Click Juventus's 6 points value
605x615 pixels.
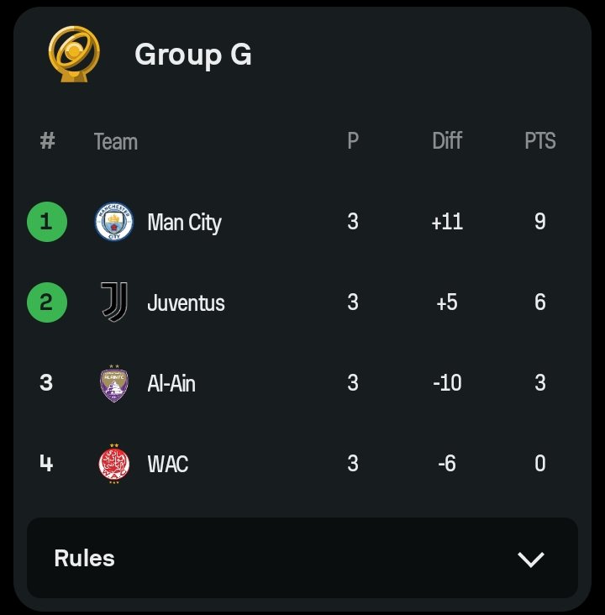point(539,302)
